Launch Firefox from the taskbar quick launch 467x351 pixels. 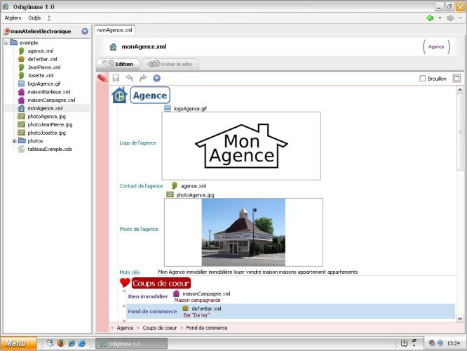pos(61,343)
